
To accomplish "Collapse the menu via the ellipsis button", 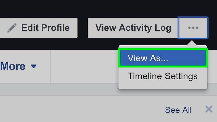I will pyautogui.click(x=193, y=28).
